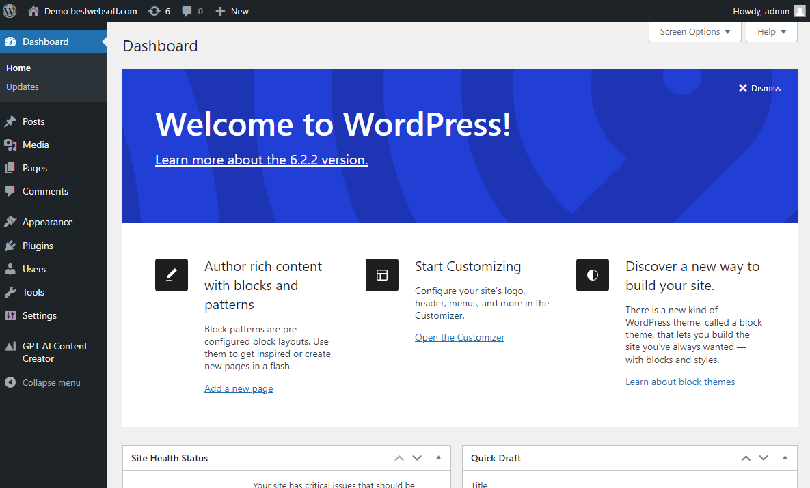Open GPT AI Content Creator menu
Viewport: 810px width, 488px height.
point(53,352)
